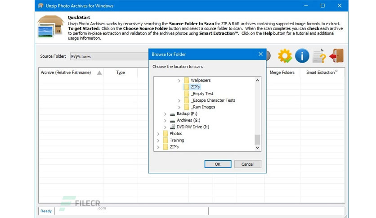
Task: Minimize the Unzip Photo Archives window
Action: pos(306,5)
